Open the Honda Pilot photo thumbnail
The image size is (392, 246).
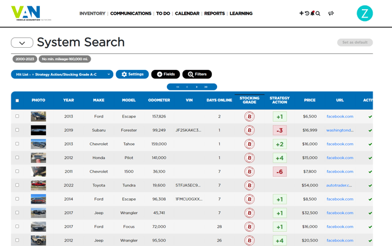[38, 158]
